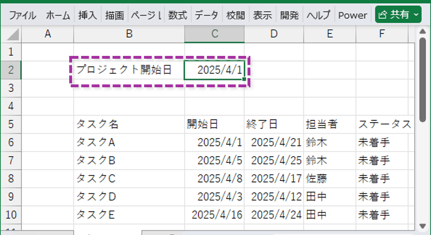Select タスクD start date 2025/4/3
431x235 pixels.
click(214, 197)
